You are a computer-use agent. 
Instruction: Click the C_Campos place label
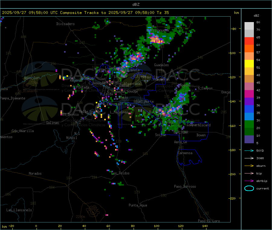(206, 88)
